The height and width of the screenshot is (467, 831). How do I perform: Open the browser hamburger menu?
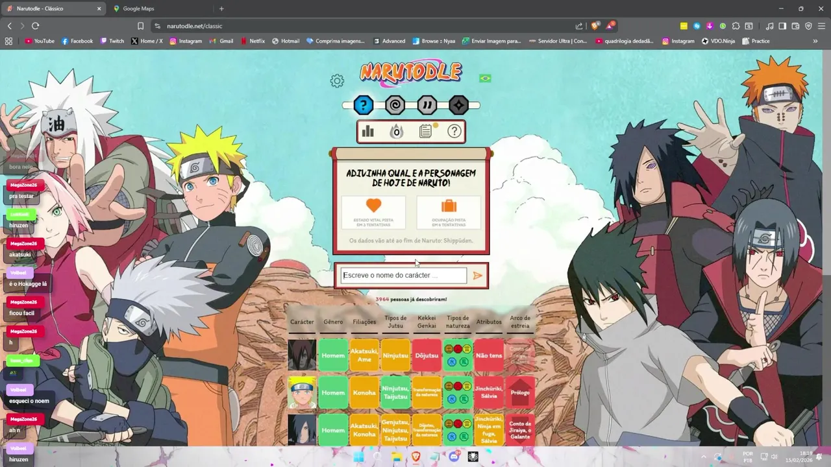click(822, 26)
